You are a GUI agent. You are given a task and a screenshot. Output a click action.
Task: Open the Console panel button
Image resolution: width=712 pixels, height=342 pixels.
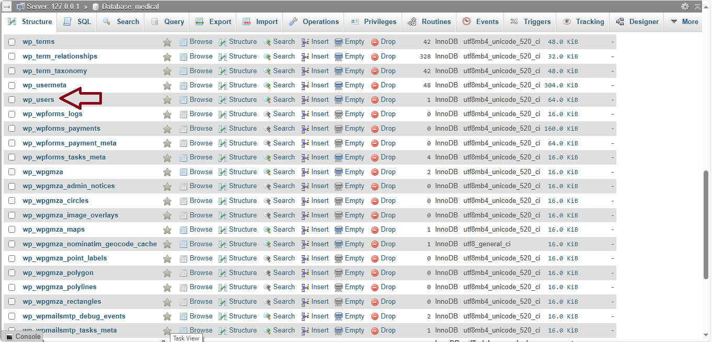(x=23, y=337)
